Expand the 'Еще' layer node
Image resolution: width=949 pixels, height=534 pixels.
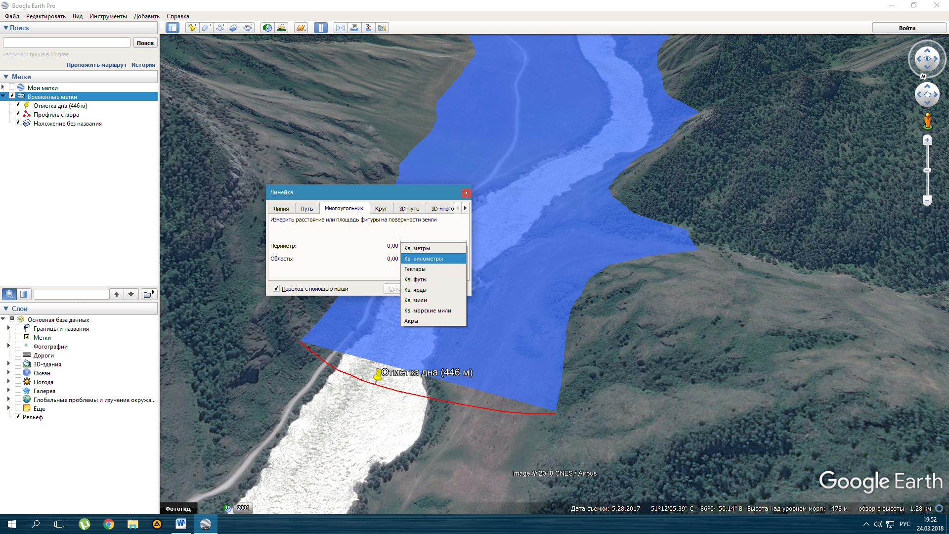(x=8, y=408)
